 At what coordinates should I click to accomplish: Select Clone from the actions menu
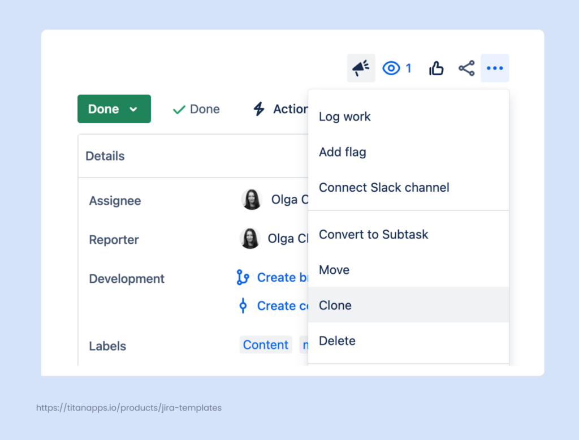pos(335,305)
